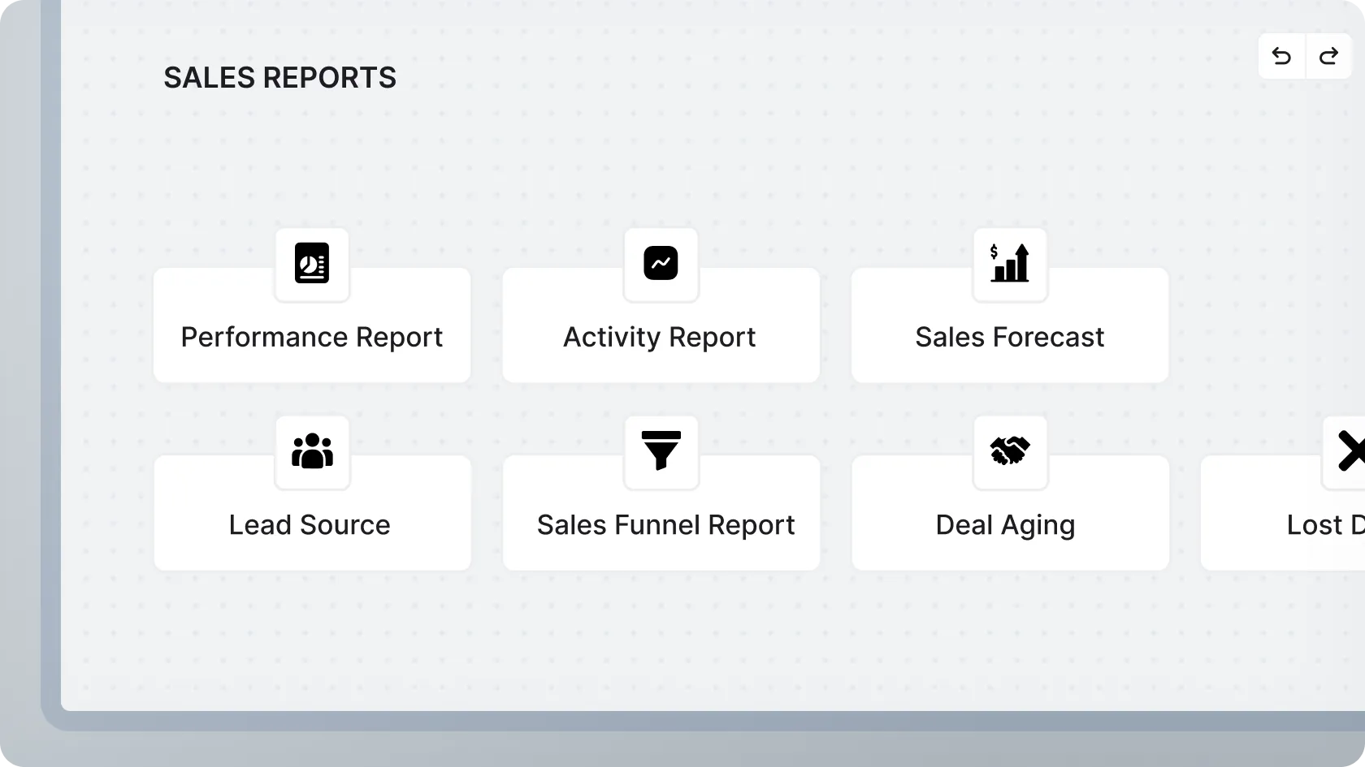Open the Deal Aging text label
The width and height of the screenshot is (1365, 767).
(1005, 525)
